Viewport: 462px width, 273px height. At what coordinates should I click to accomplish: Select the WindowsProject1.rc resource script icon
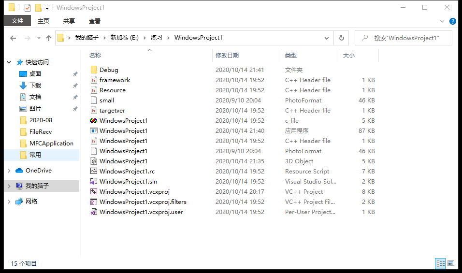[94, 172]
